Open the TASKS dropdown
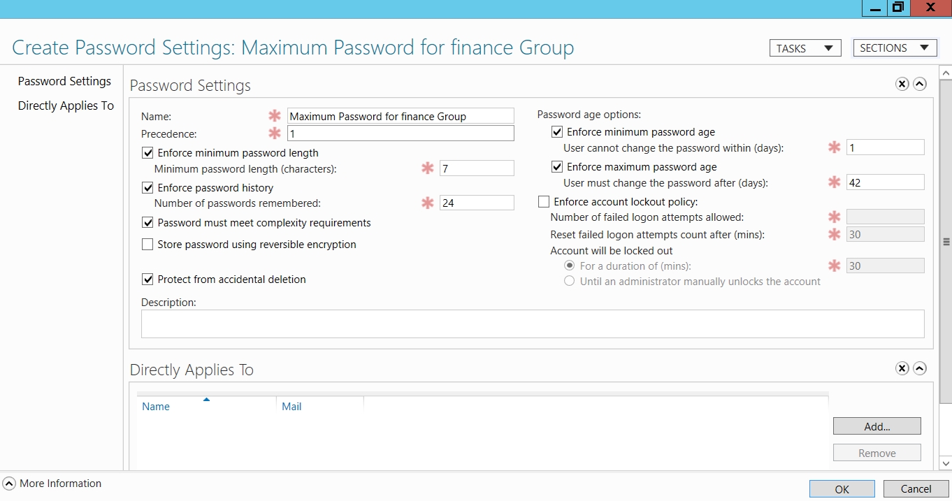952x501 pixels. pos(805,48)
